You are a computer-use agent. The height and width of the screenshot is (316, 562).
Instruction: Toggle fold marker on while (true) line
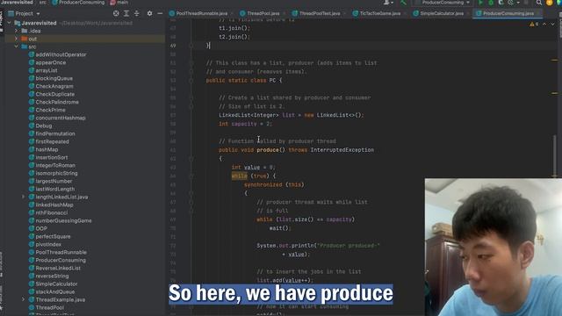(191, 176)
